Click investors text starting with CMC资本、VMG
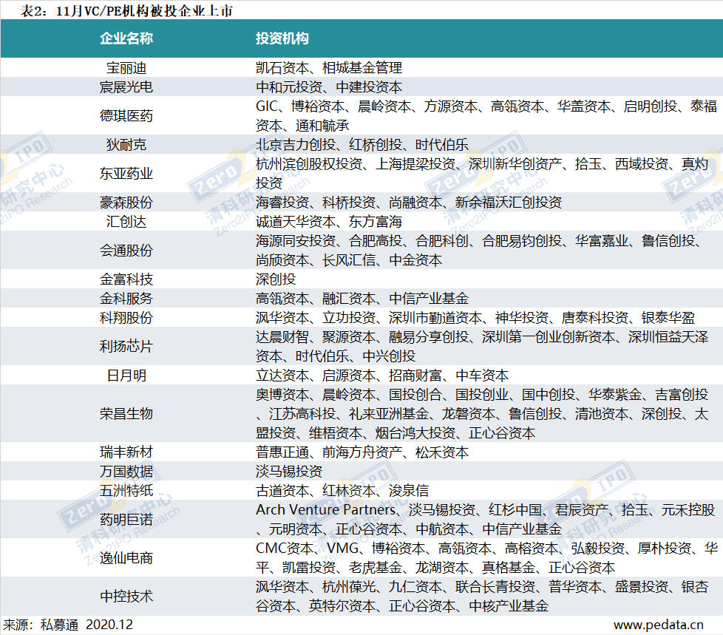 tap(487, 558)
